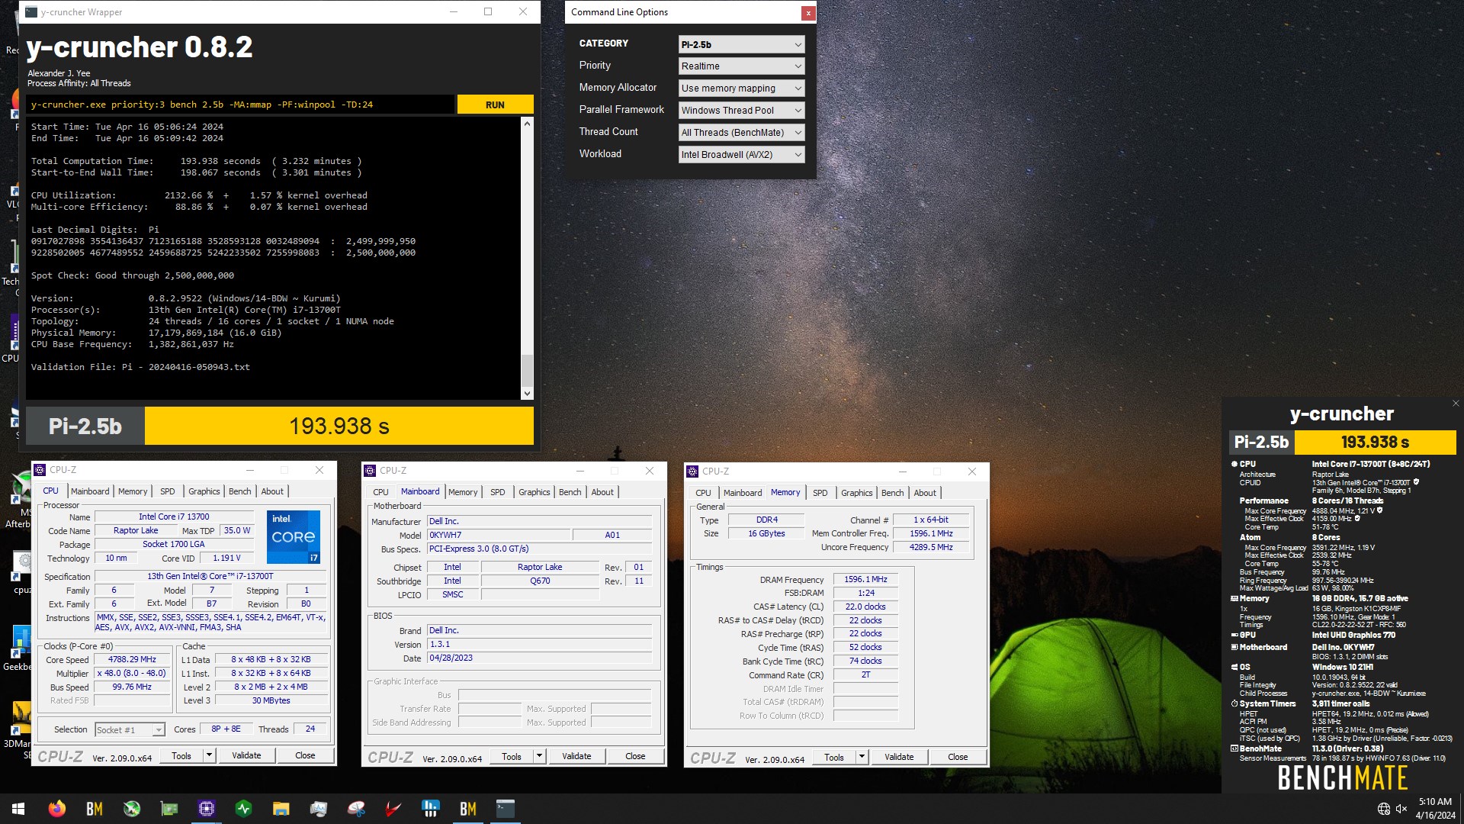This screenshot has height=824, width=1464.
Task: Launch the green circular arrow app on taskbar
Action: pos(132,809)
